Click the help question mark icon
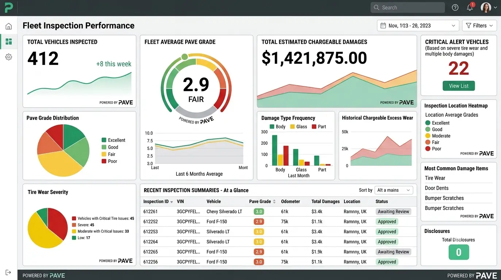 455,7
